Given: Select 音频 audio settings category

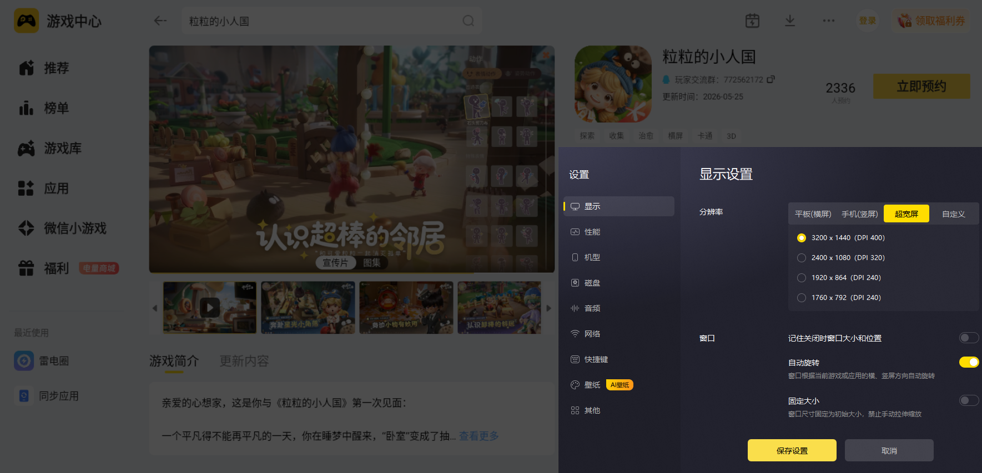Looking at the screenshot, I should click(x=619, y=308).
